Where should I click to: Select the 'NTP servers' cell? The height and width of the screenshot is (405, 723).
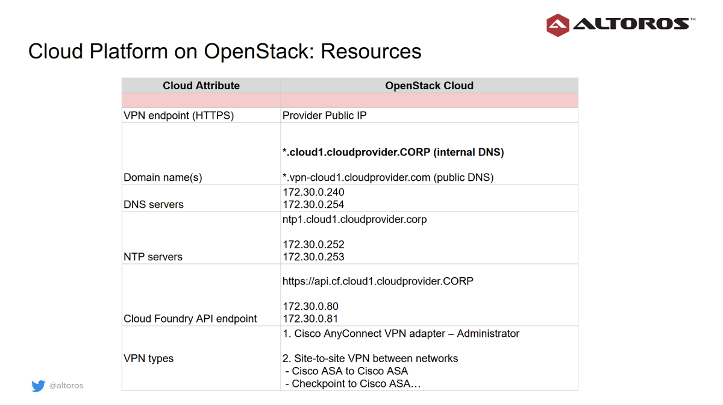coord(201,237)
